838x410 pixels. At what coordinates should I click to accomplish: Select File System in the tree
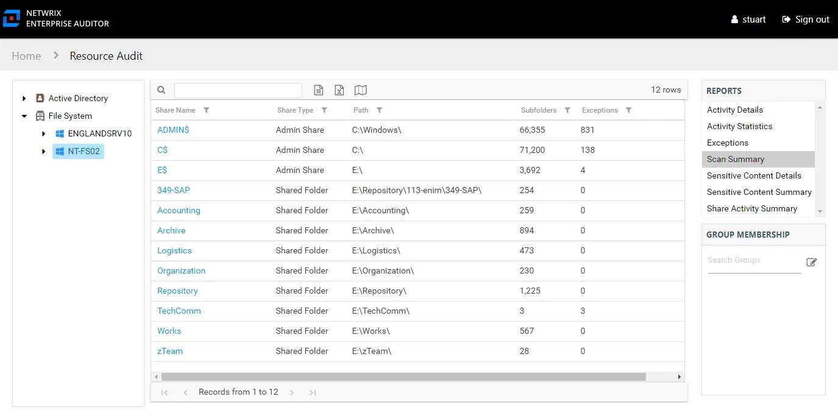coord(70,116)
